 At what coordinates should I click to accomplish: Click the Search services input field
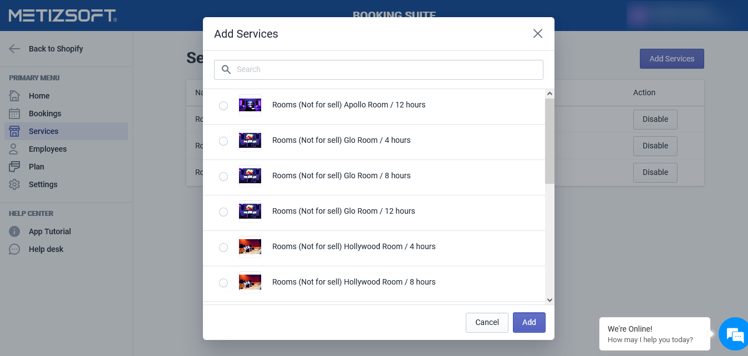(x=379, y=70)
